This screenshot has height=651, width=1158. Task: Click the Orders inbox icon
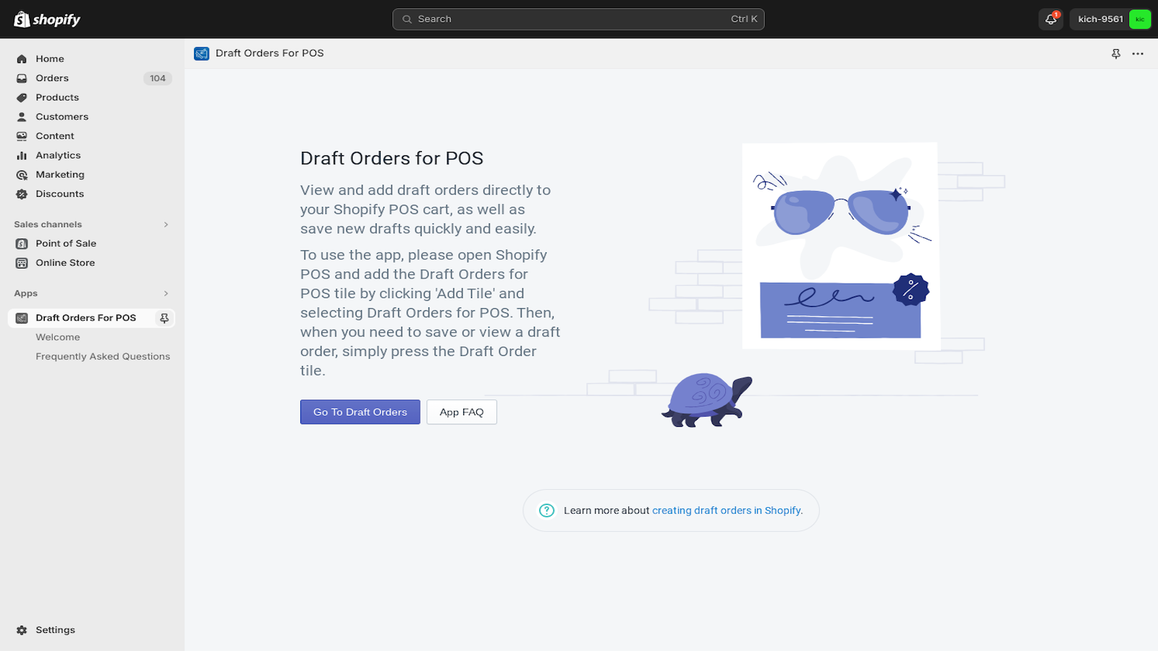[x=22, y=78]
